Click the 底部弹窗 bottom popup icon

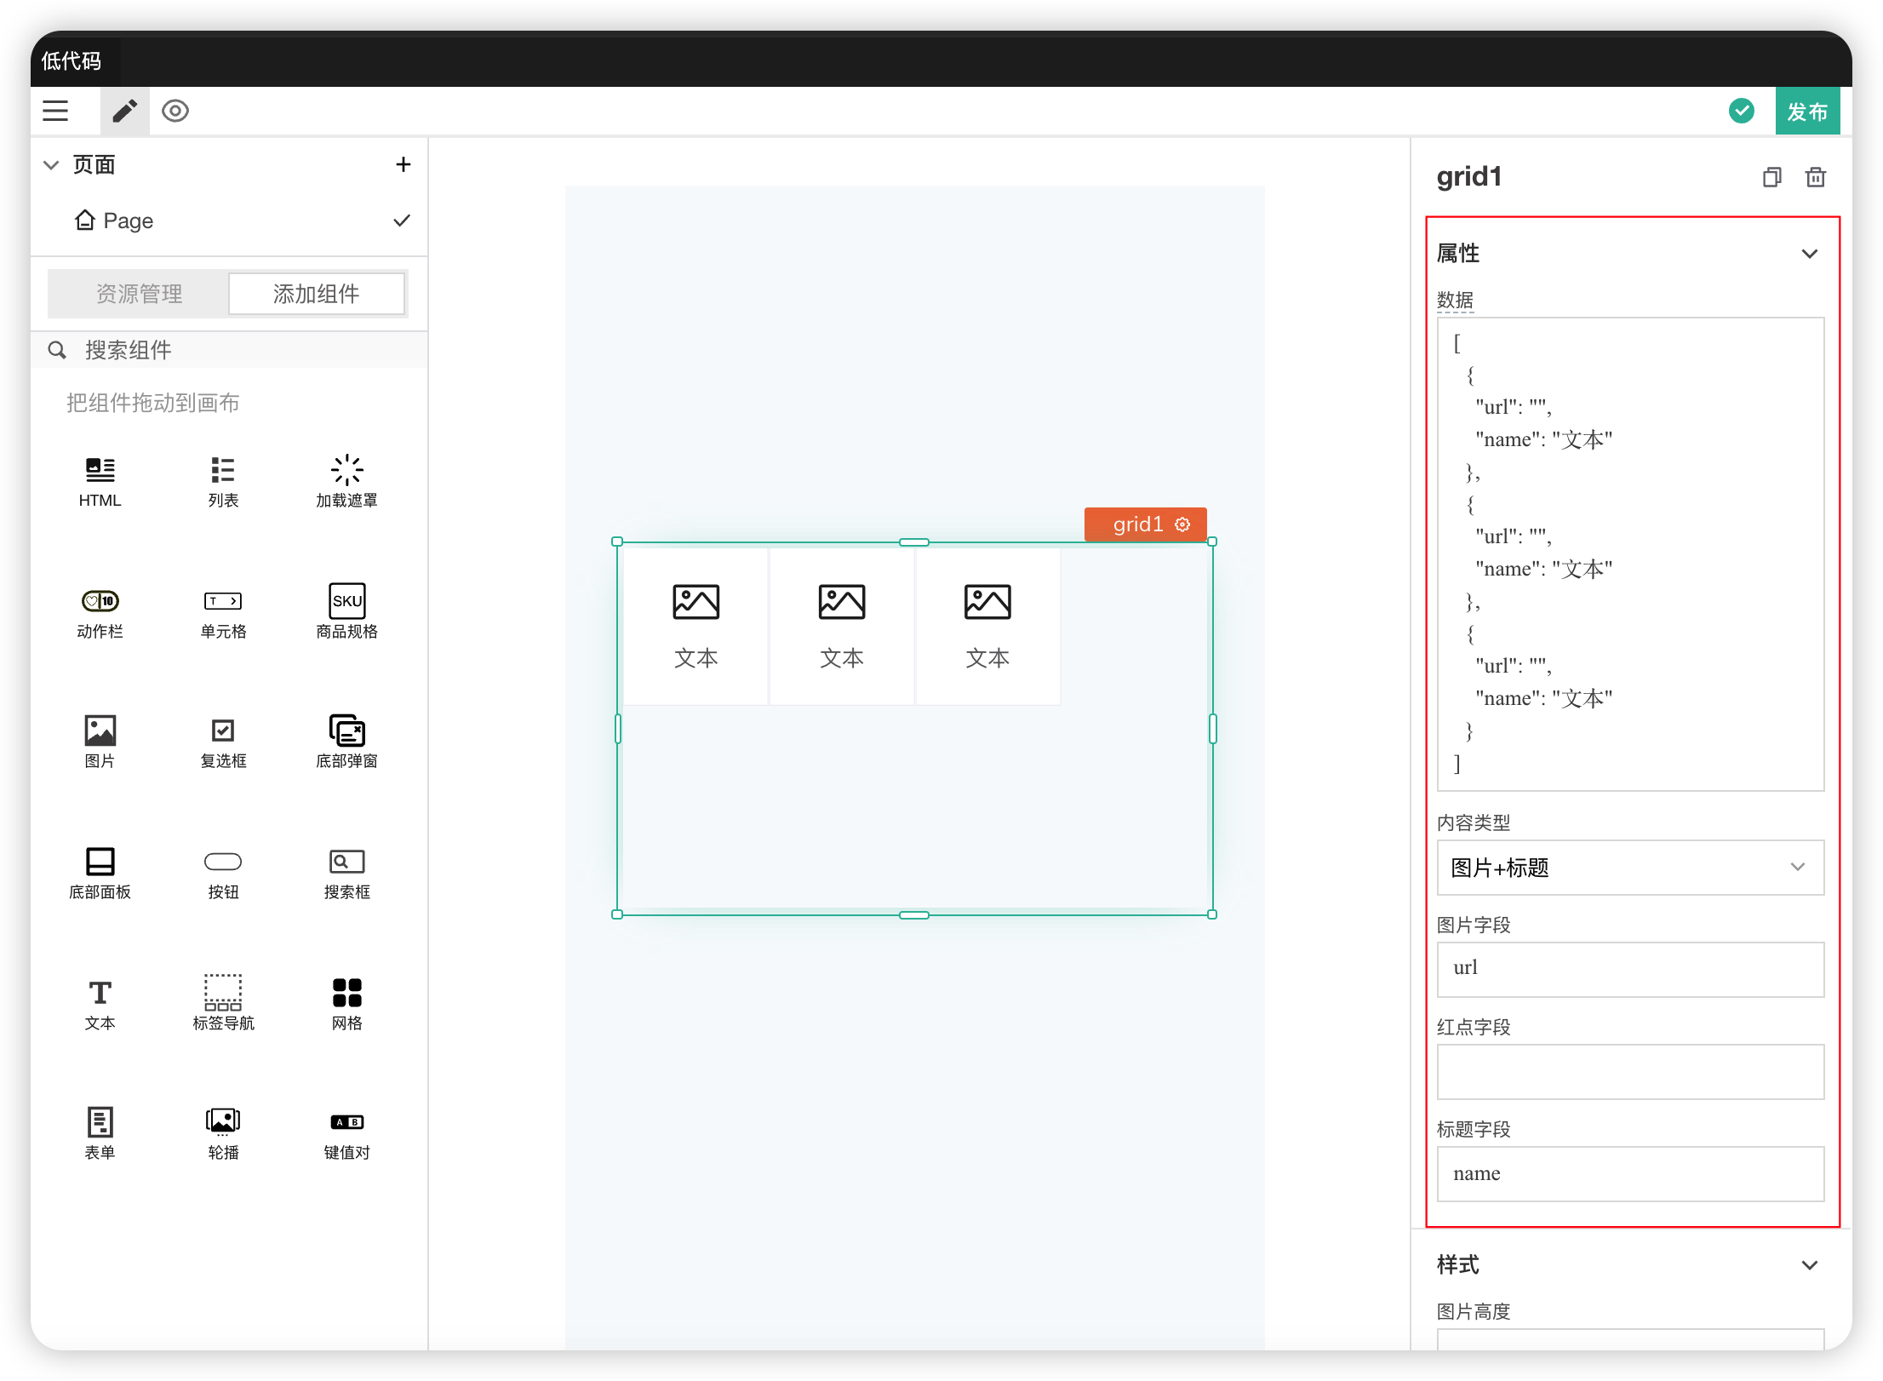pyautogui.click(x=346, y=731)
